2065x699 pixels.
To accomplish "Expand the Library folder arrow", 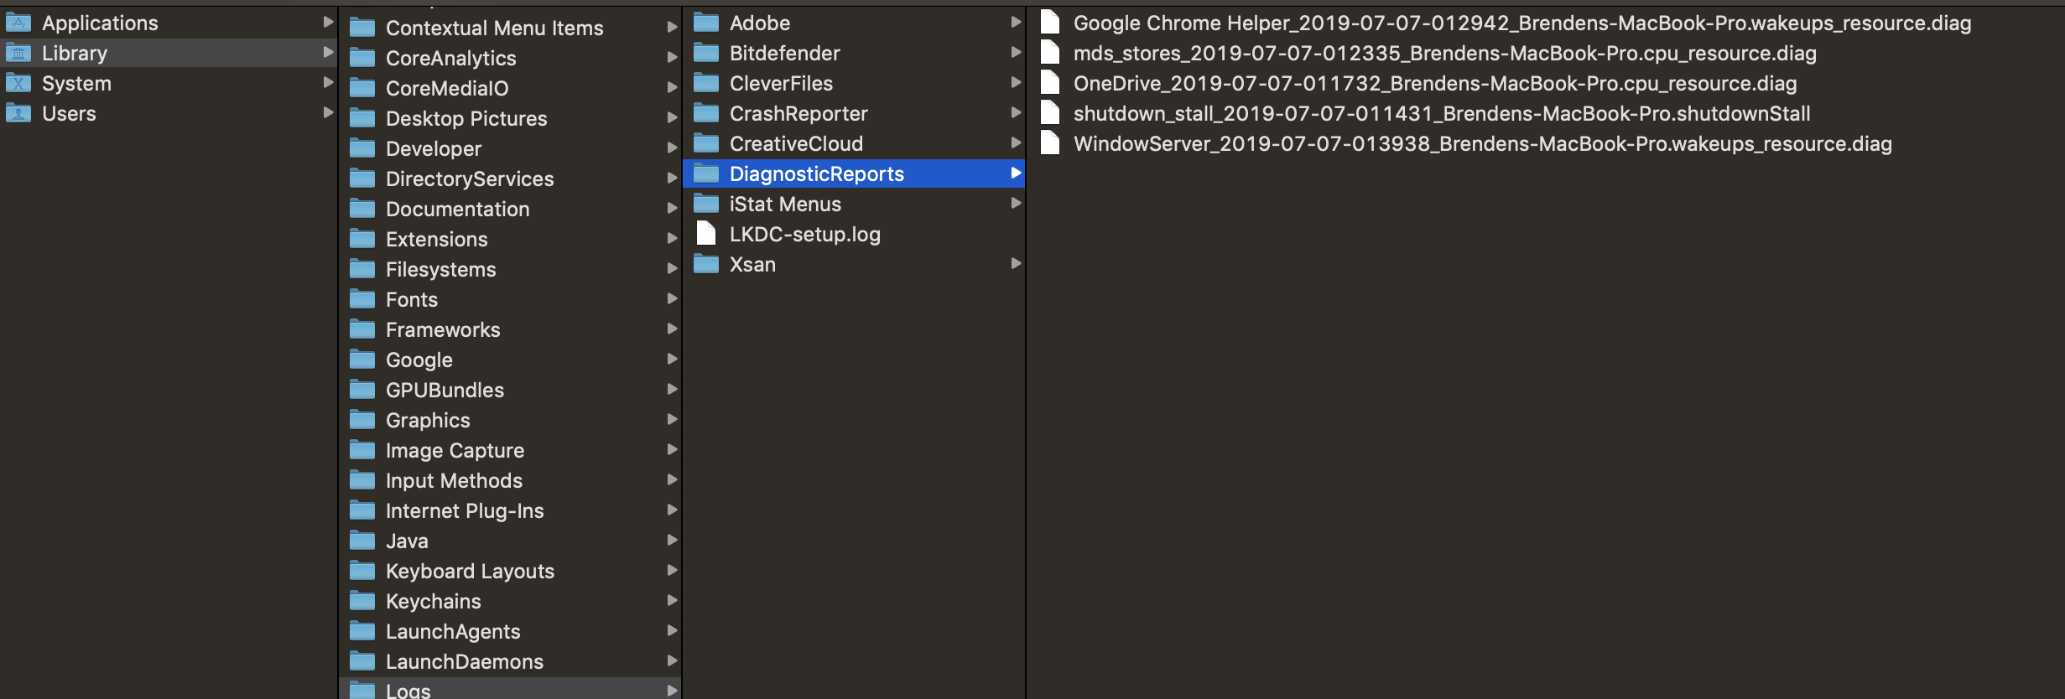I will click(x=328, y=53).
